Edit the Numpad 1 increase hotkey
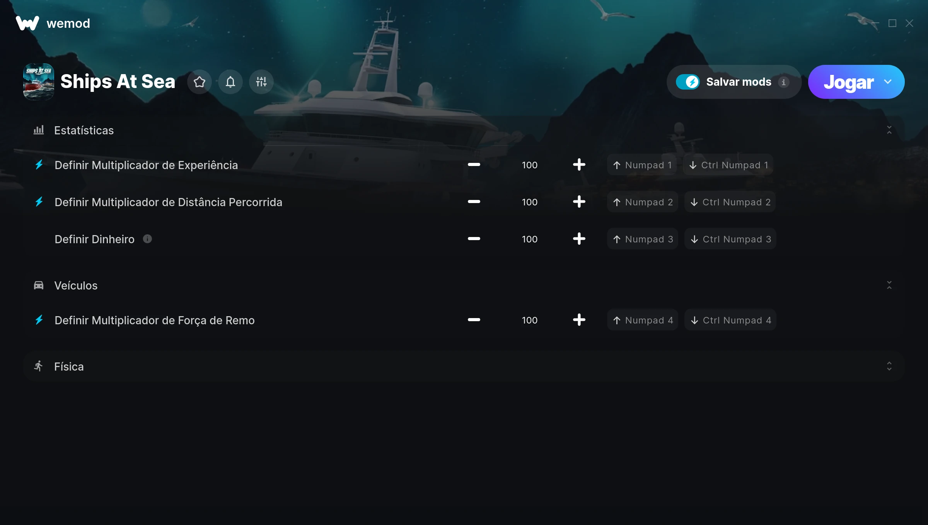928x525 pixels. tap(642, 165)
